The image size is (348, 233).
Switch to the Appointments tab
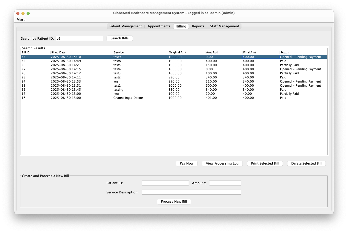pyautogui.click(x=159, y=26)
